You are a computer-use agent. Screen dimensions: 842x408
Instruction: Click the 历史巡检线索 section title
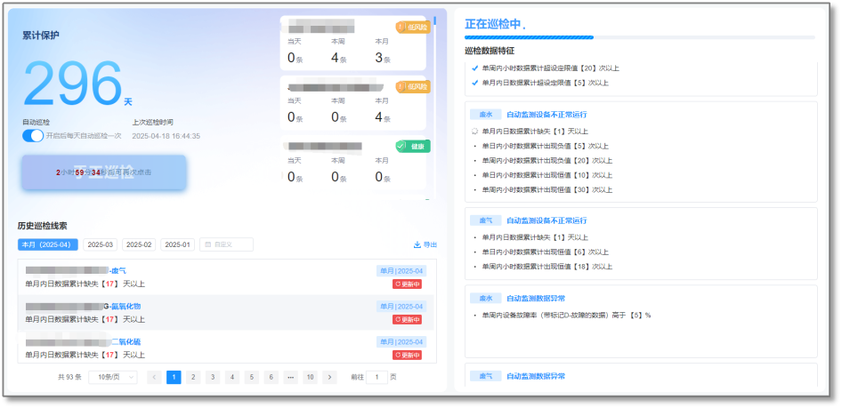[43, 227]
